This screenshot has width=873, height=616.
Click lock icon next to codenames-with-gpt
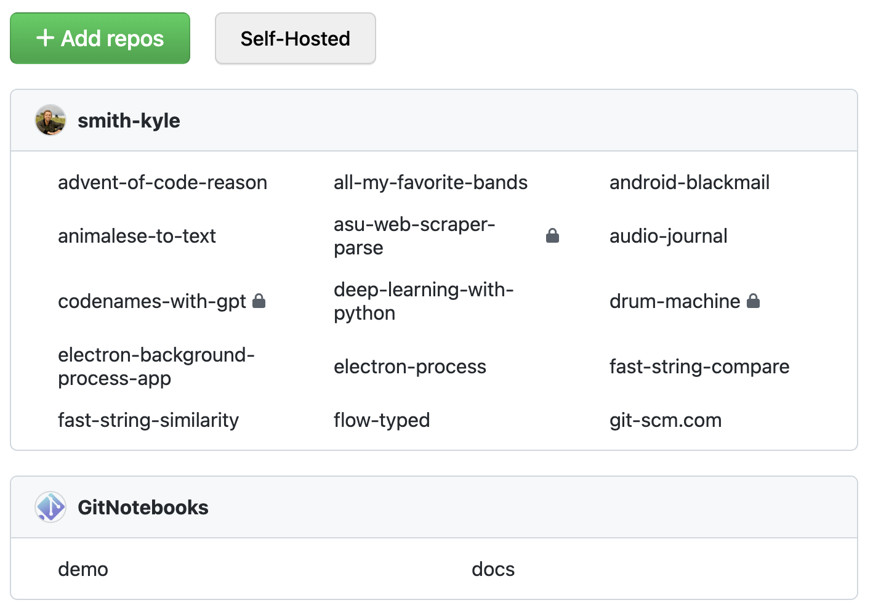point(259,301)
